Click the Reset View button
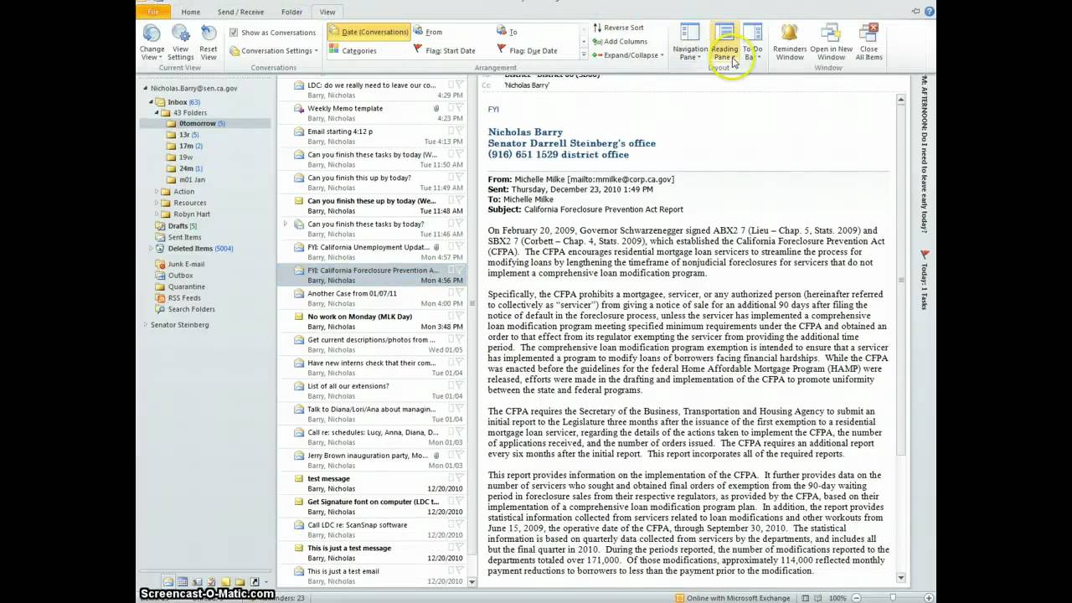 [x=209, y=42]
